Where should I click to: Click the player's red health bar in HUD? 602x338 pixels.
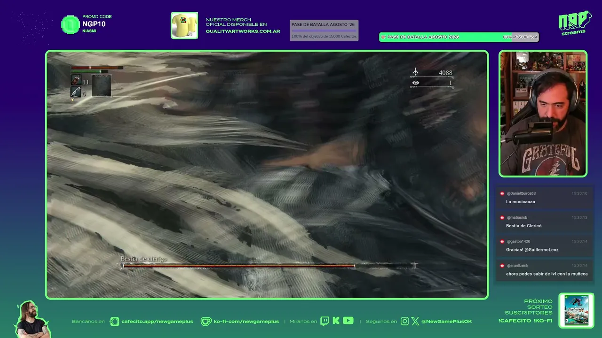tap(97, 68)
